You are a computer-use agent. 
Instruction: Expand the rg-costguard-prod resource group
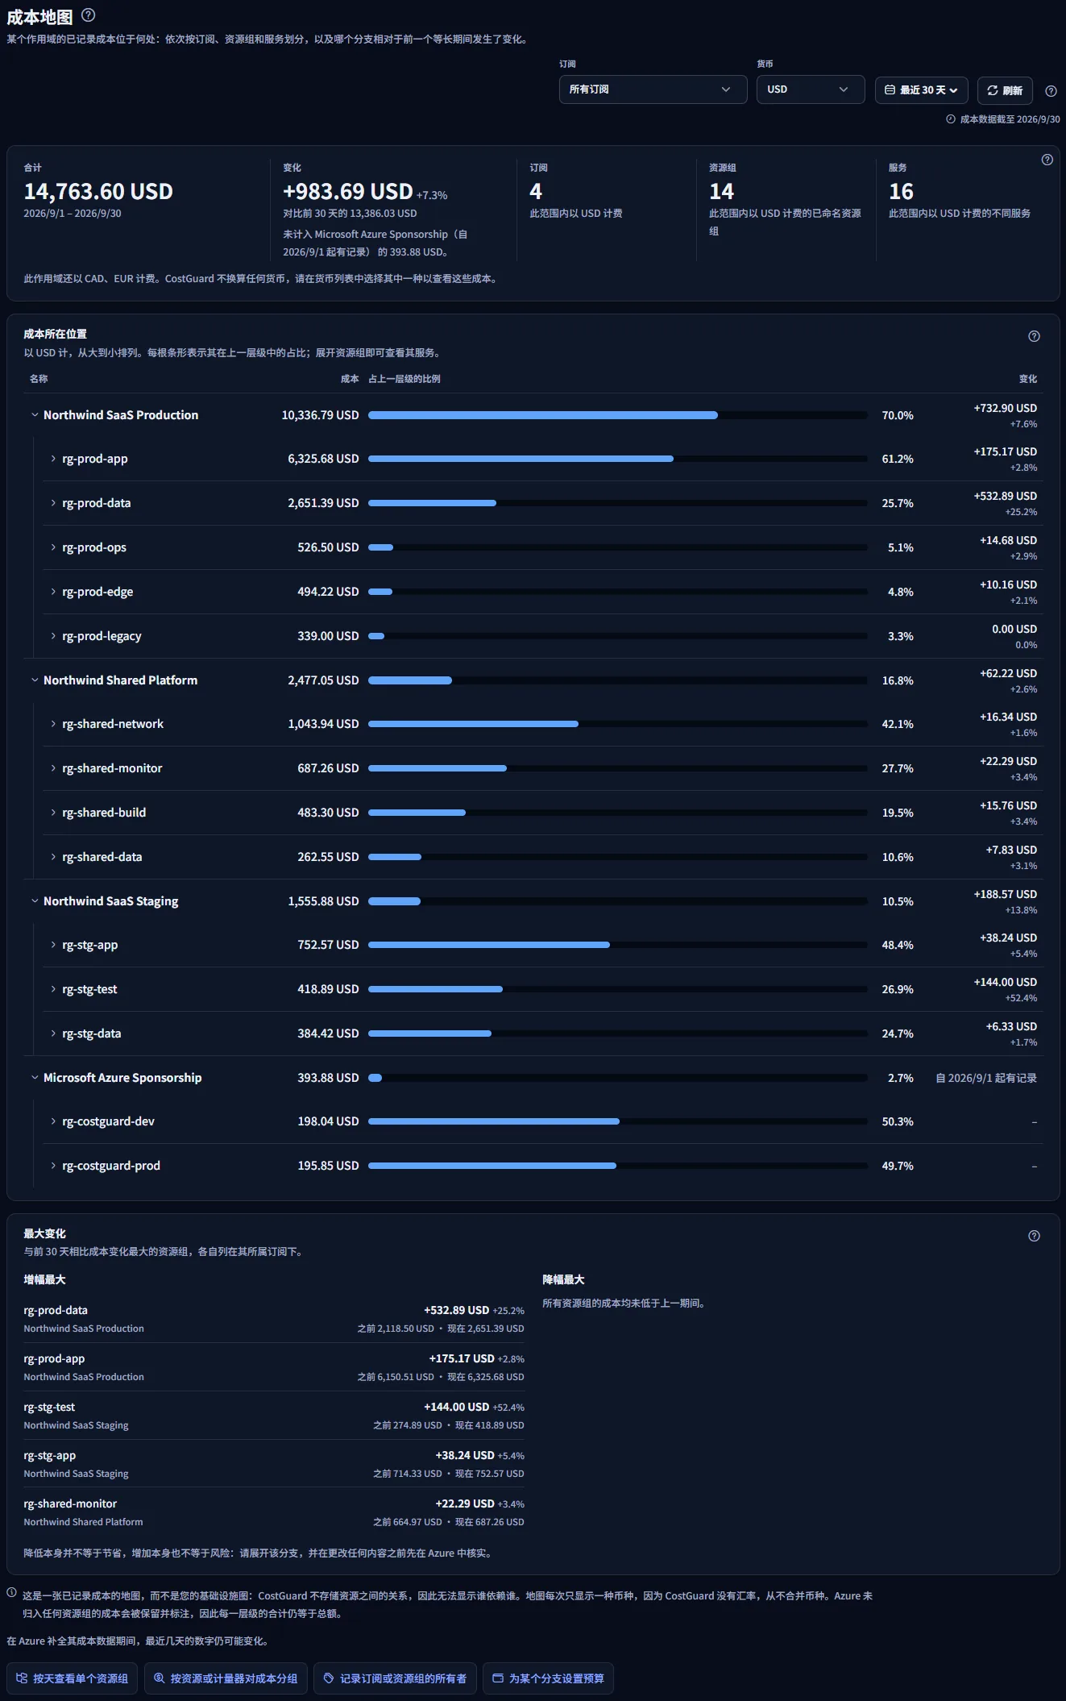click(x=53, y=1166)
